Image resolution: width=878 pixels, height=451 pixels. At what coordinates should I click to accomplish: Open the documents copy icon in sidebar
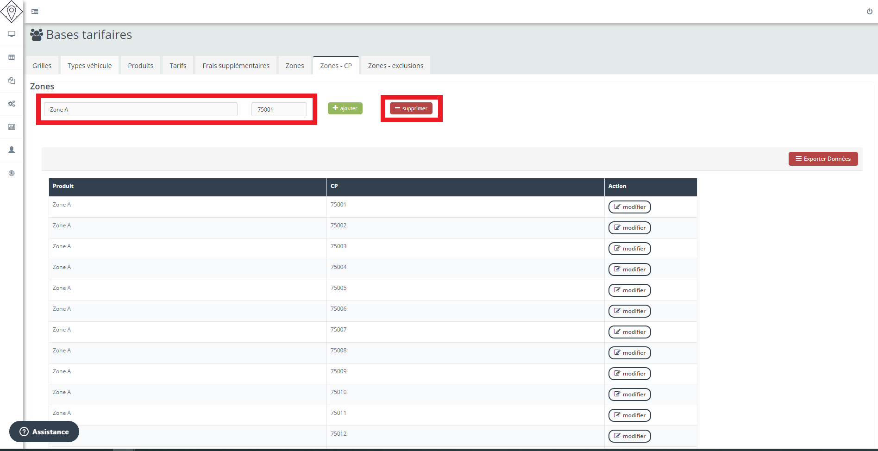tap(12, 81)
